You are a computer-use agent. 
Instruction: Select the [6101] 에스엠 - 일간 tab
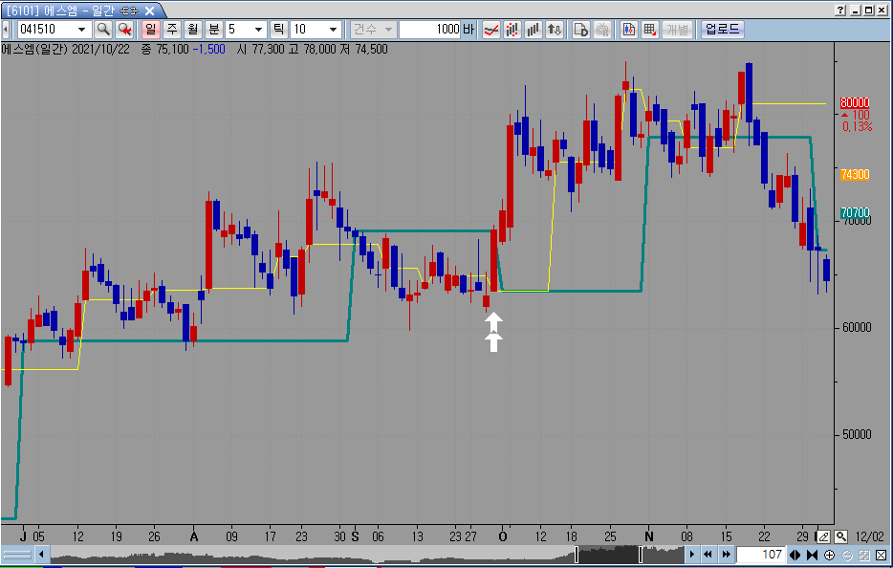click(72, 10)
